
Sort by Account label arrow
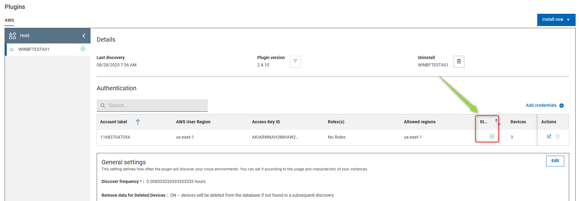point(138,122)
